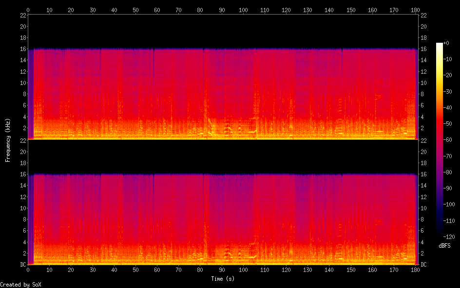Screen dimensions: 460x288
Task: Click the 'Created by SoX' text
Action: coord(20,284)
